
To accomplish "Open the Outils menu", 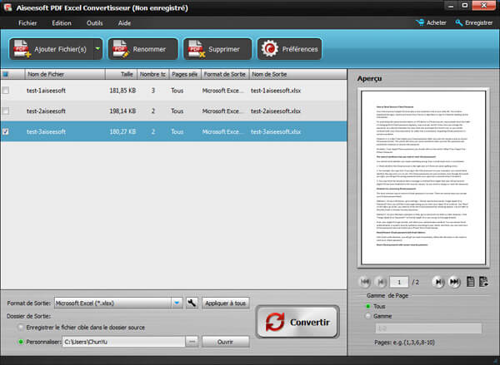I will (x=95, y=23).
